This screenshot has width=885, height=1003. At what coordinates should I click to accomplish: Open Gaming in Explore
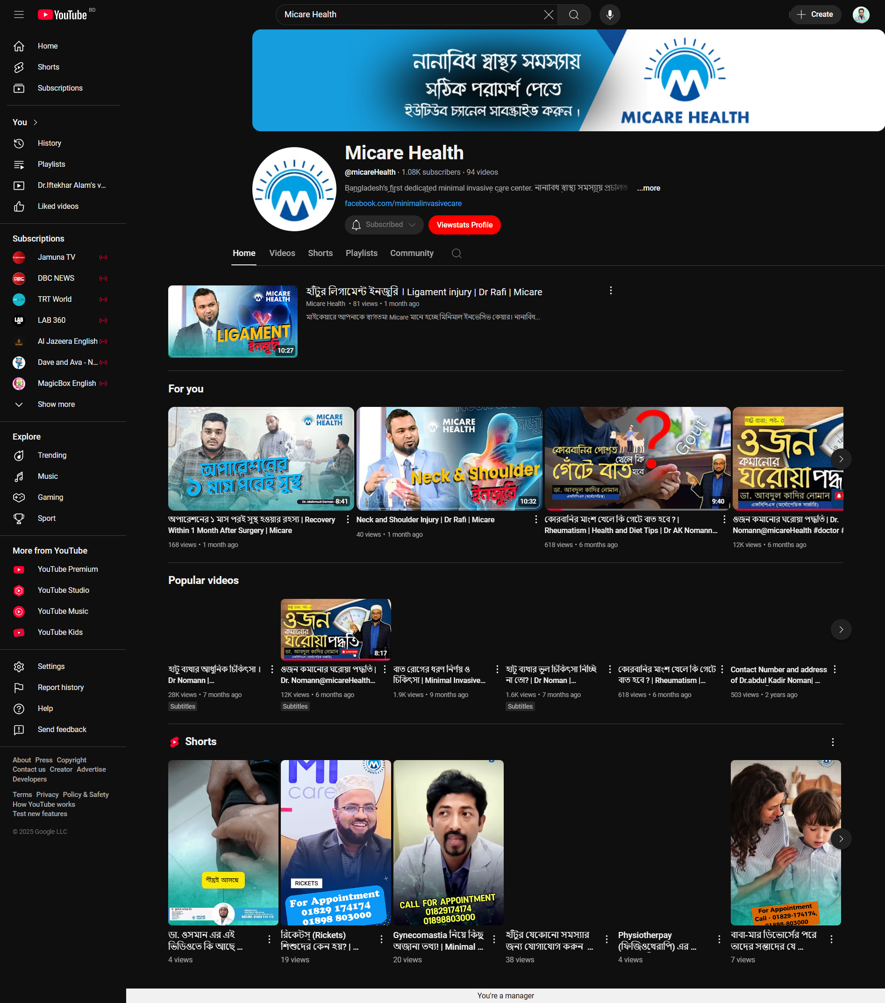click(x=63, y=498)
